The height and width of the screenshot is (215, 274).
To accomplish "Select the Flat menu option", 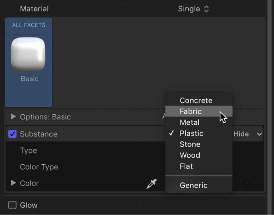I will click(x=186, y=166).
